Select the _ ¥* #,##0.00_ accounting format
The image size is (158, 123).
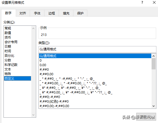coord(95,92)
